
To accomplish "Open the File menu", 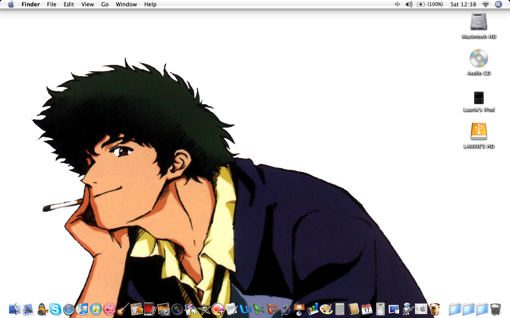I will click(x=51, y=4).
